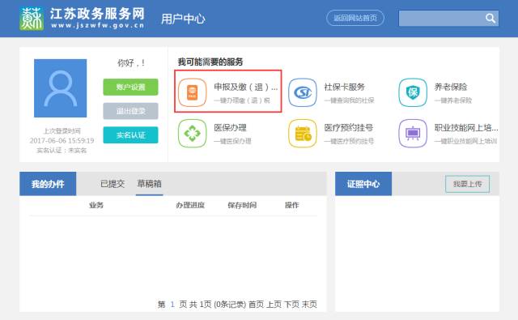Switch to the 草稿箱 tab
The image size is (518, 320).
(149, 184)
